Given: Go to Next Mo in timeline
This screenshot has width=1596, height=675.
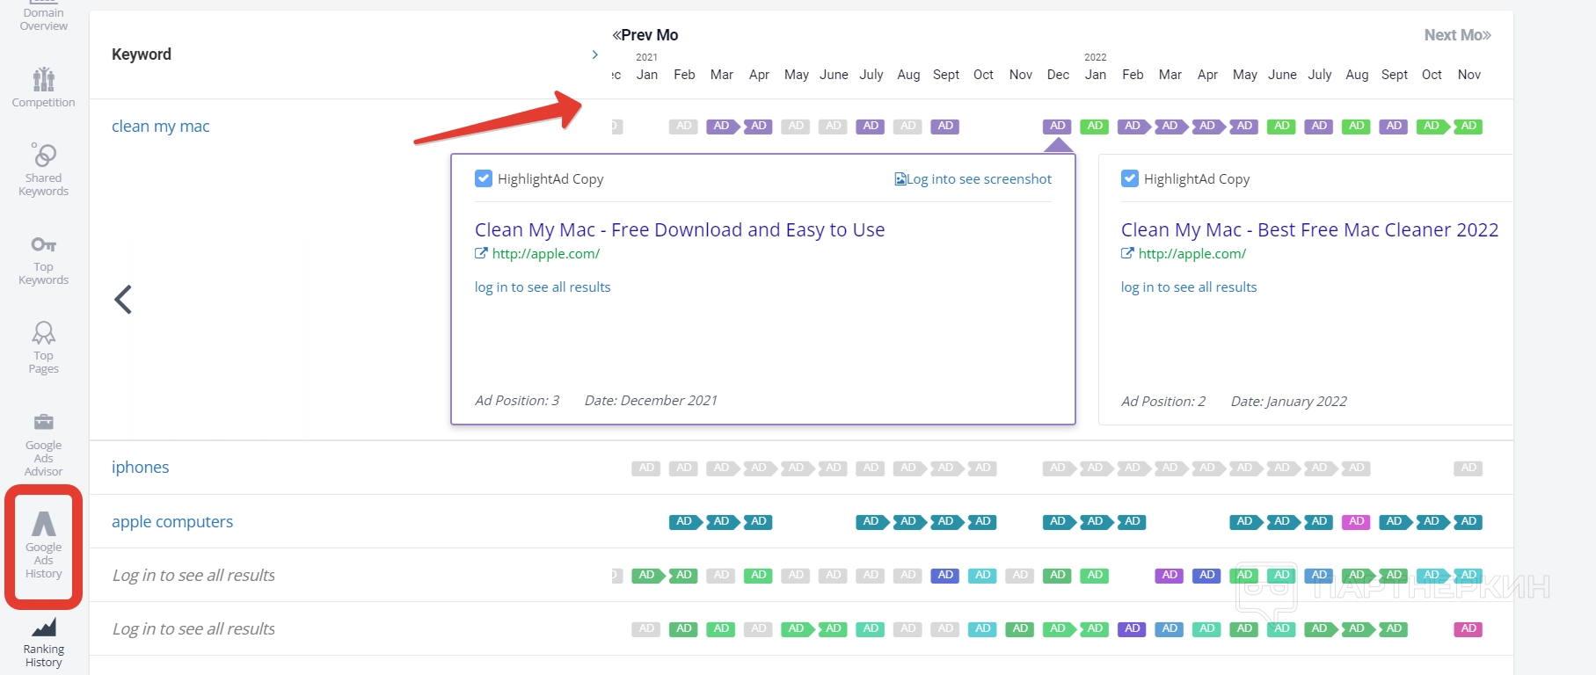Looking at the screenshot, I should (1457, 35).
